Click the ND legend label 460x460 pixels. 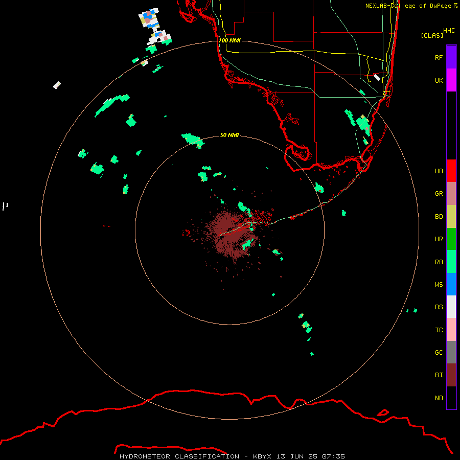tap(439, 398)
